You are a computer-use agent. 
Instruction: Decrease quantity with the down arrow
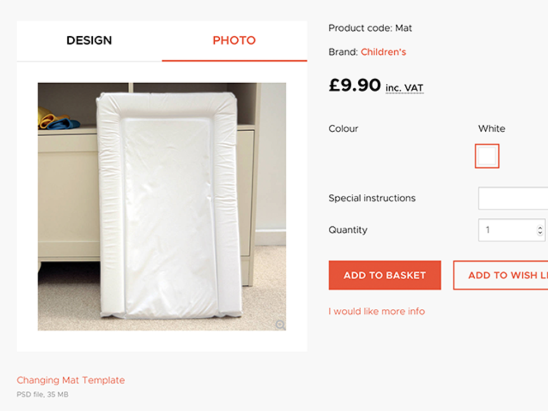tap(540, 233)
